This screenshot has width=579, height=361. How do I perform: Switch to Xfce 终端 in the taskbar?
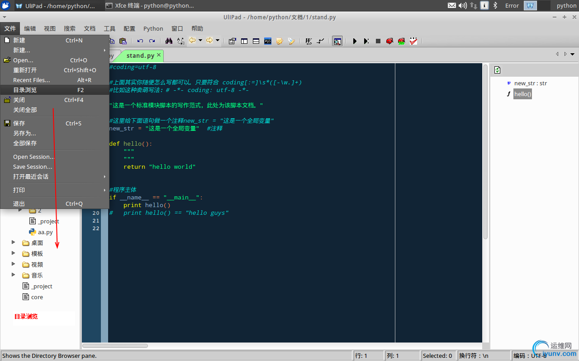150,5
